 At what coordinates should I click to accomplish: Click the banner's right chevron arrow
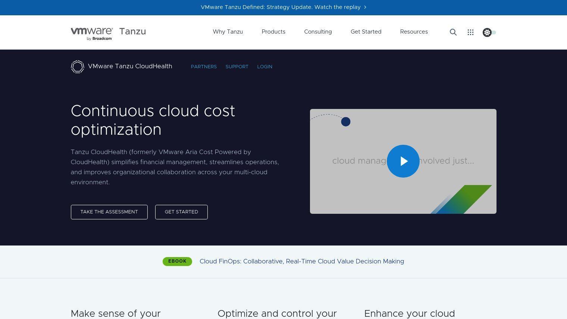(x=365, y=7)
